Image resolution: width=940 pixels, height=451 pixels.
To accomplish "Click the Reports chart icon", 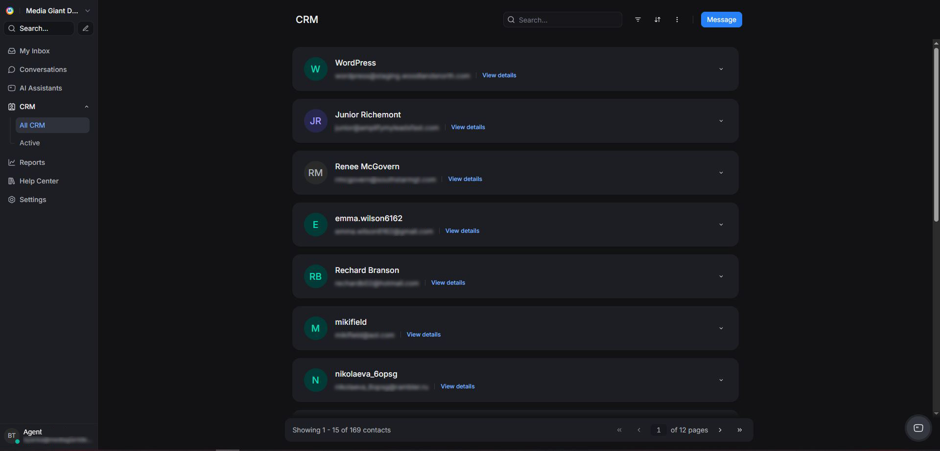I will (x=12, y=162).
